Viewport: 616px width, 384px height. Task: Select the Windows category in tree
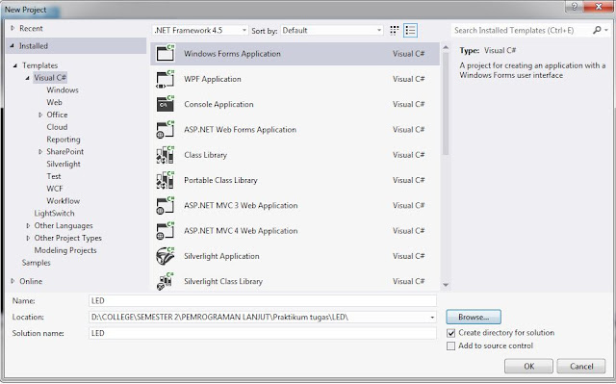[x=63, y=90]
